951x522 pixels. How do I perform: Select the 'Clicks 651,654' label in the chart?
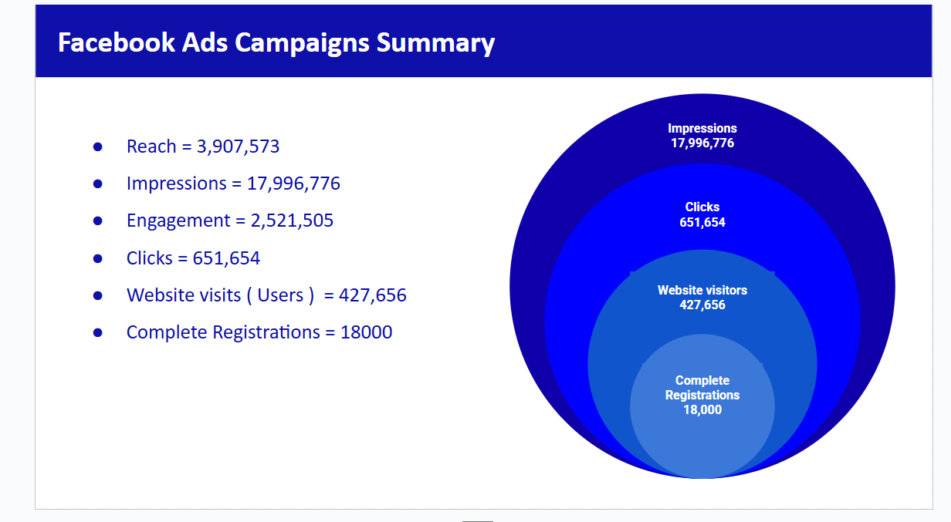click(x=702, y=214)
